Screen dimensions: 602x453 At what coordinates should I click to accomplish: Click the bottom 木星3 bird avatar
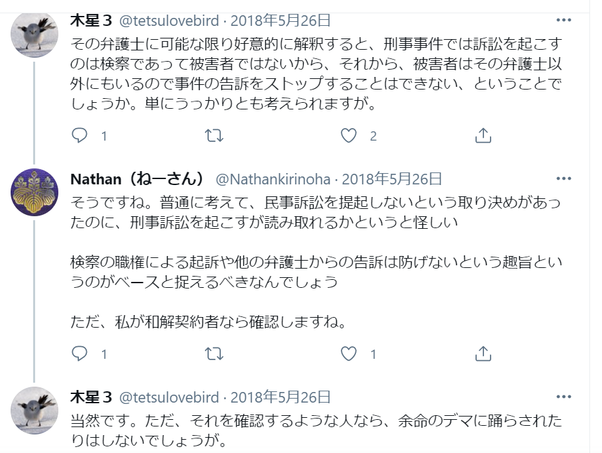(34, 410)
